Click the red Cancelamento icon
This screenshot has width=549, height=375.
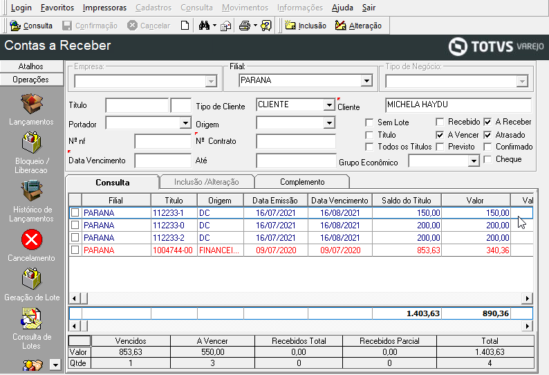32,239
